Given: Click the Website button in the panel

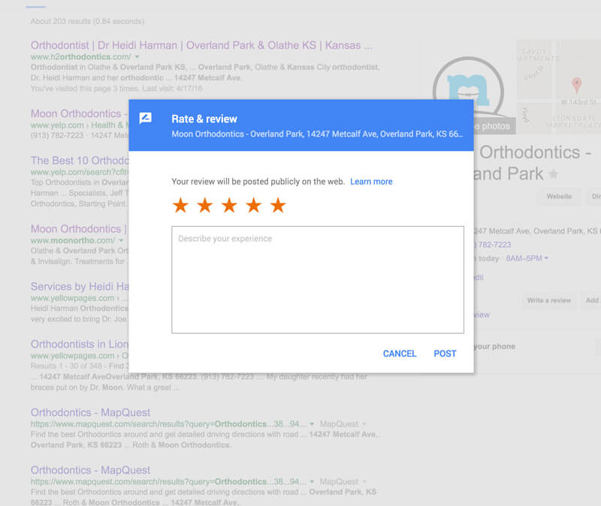Looking at the screenshot, I should (559, 196).
